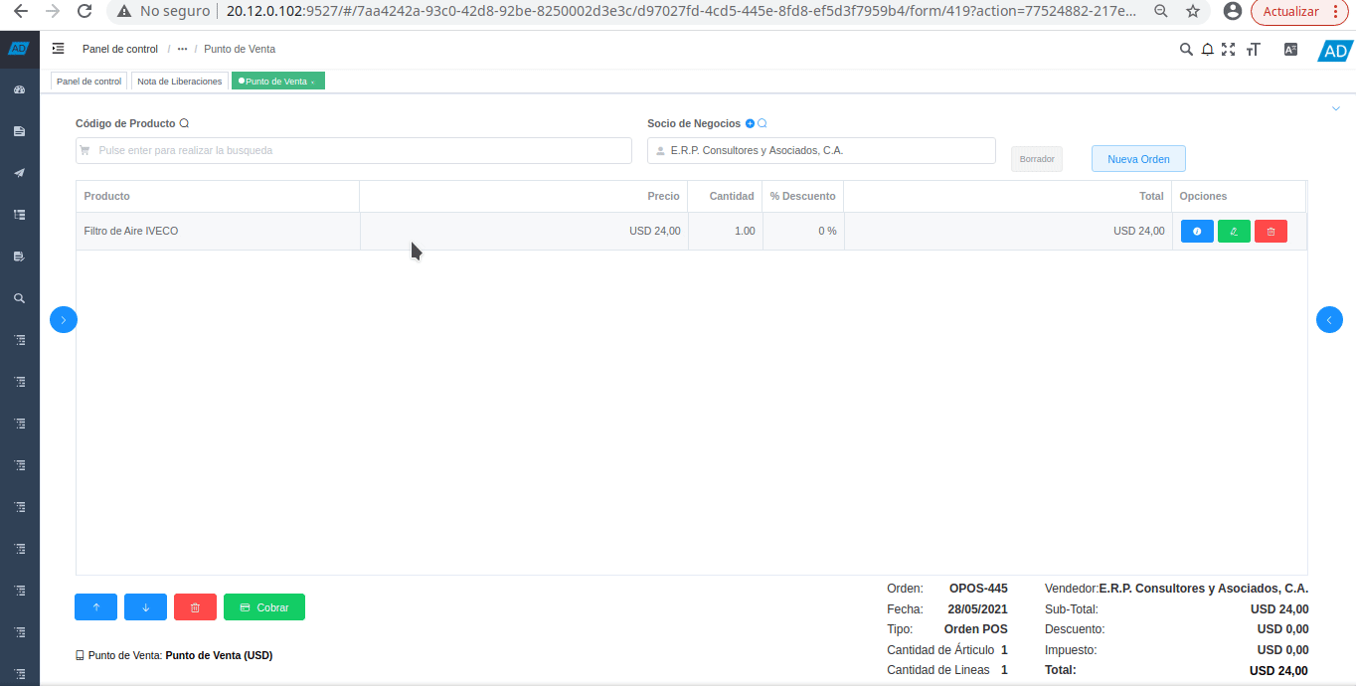Click the notifications bell icon
1356x686 pixels.
pos(1207,50)
